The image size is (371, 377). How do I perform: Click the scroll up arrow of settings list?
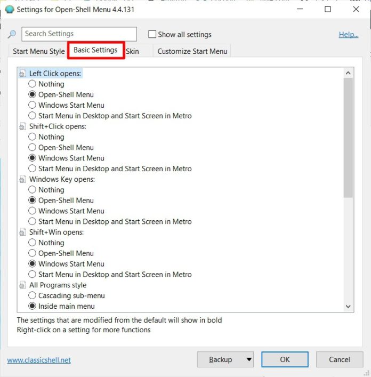click(348, 73)
